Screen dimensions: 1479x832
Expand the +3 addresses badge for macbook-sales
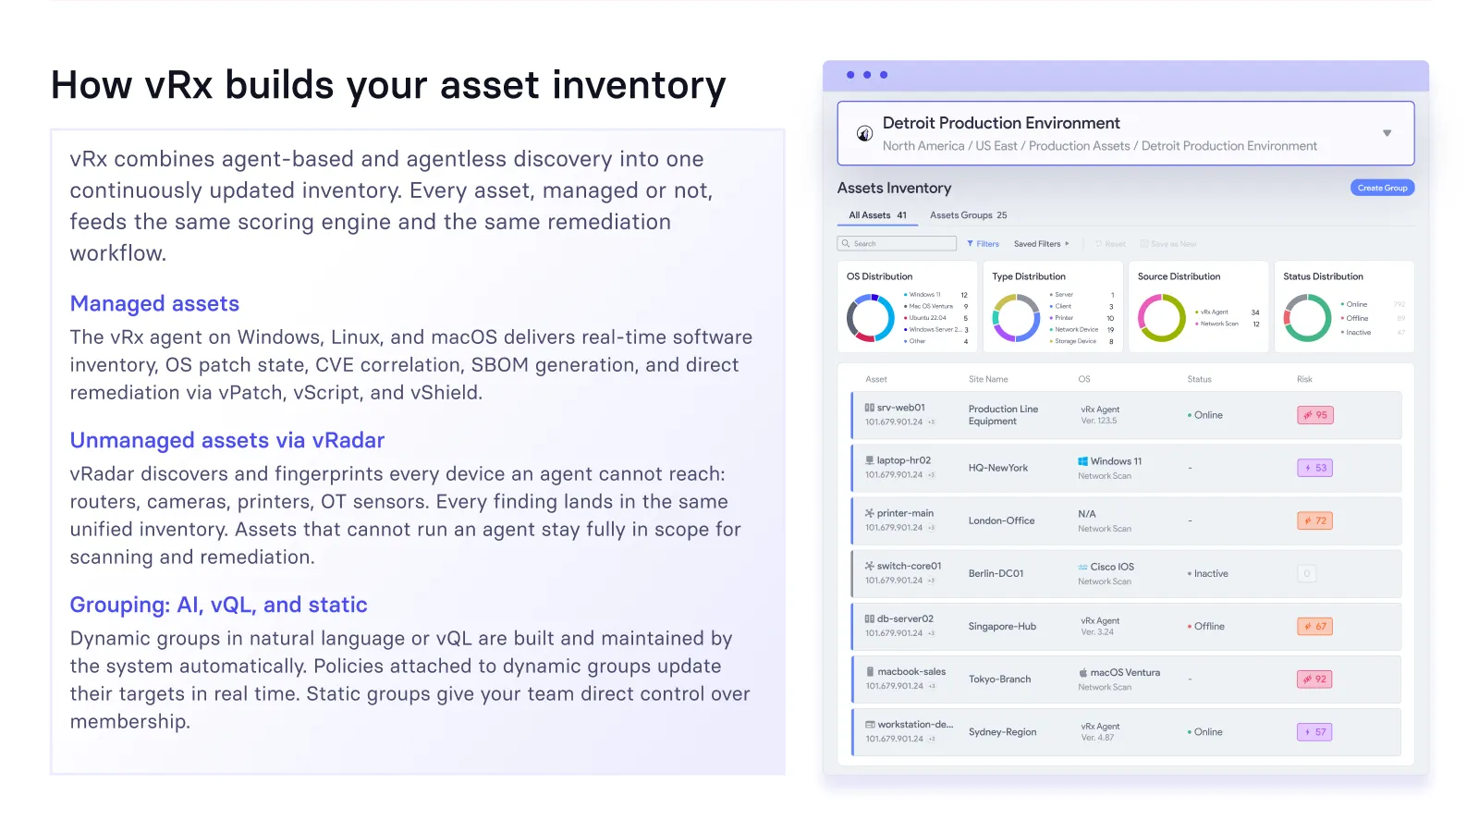click(x=933, y=686)
